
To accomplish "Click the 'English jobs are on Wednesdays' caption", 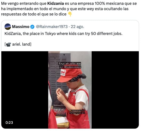I will point(70,65).
